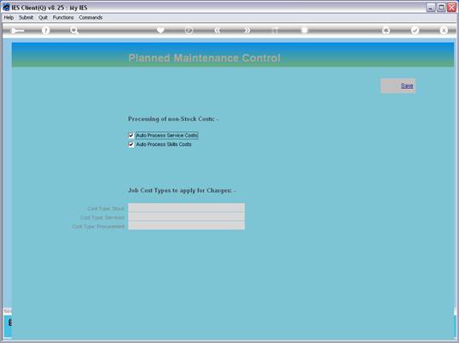459x343 pixels.
Task: Go back with double left arrows
Action: click(218, 30)
